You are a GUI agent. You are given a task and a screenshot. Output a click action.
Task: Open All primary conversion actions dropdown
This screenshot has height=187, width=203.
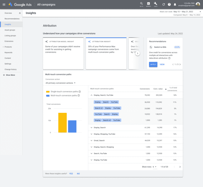pyautogui.click(x=60, y=83)
